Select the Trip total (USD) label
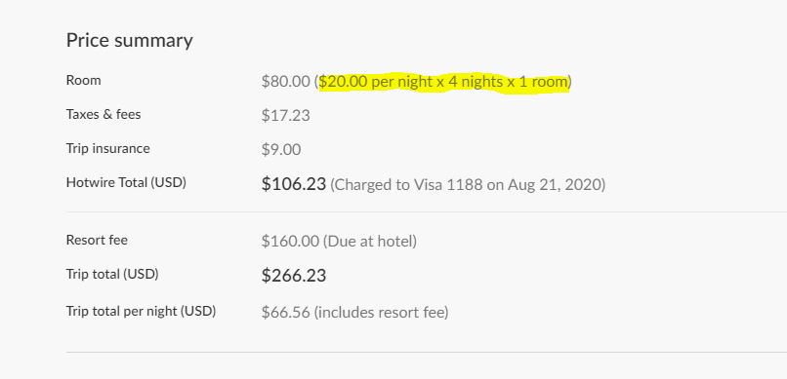 click(x=112, y=274)
